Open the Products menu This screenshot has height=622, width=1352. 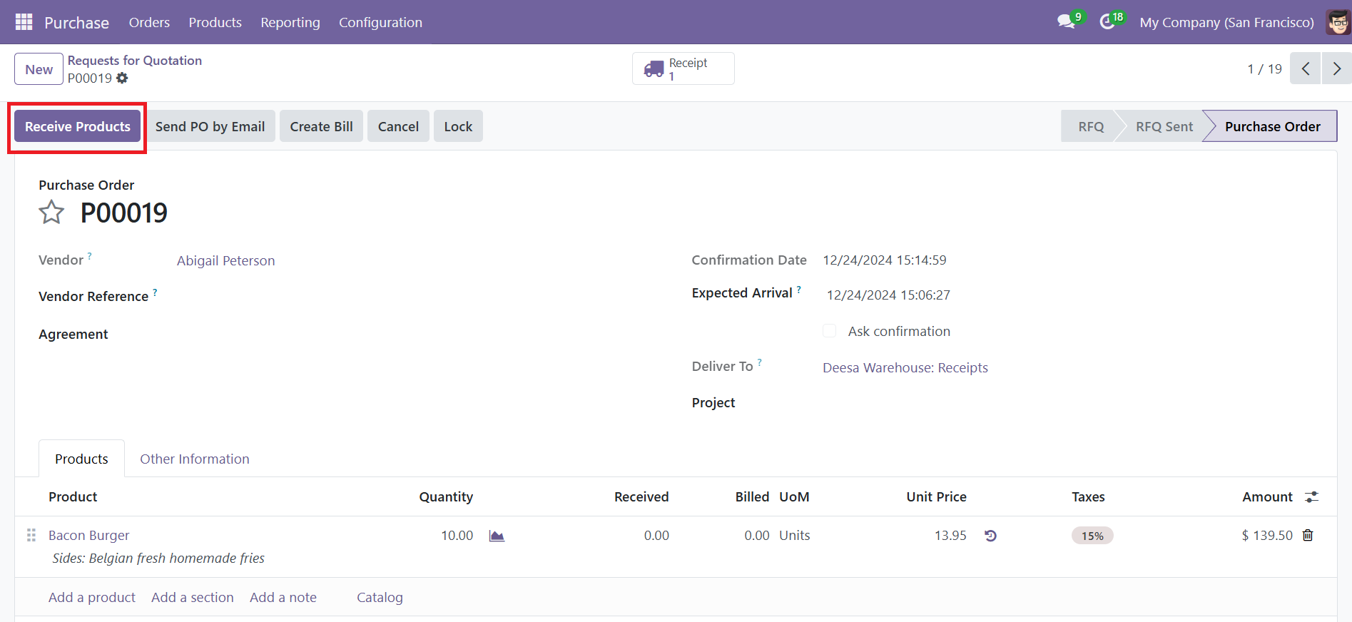(x=215, y=22)
